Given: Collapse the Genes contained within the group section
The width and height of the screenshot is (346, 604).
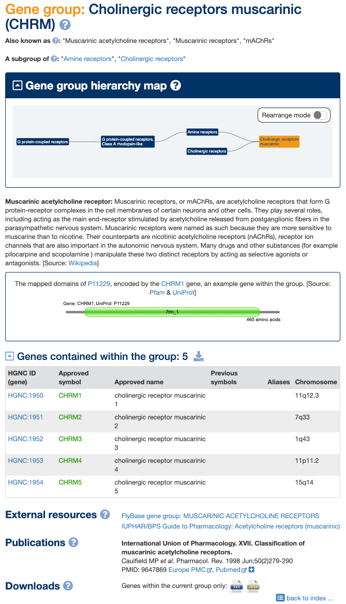Looking at the screenshot, I should pos(10,356).
